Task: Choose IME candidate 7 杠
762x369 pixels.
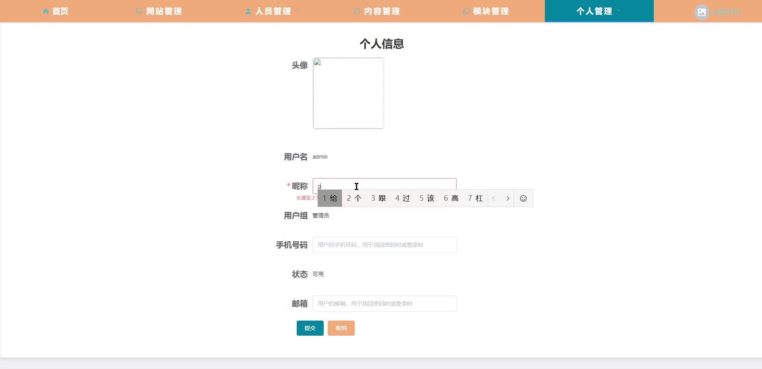Action: (x=476, y=198)
